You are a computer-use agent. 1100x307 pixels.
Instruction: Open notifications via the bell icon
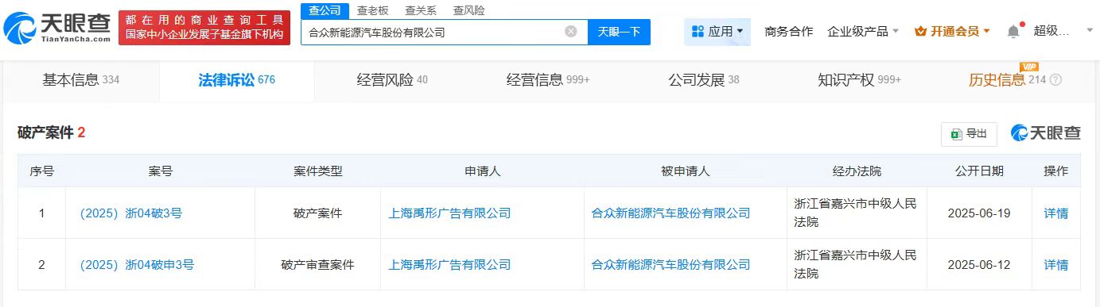(1013, 32)
